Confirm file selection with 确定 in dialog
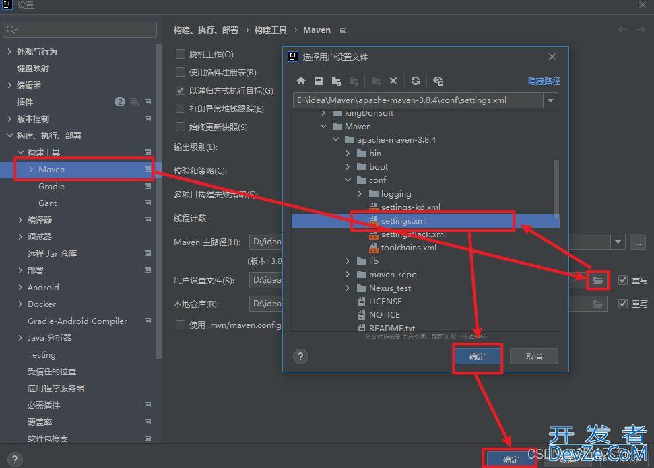The width and height of the screenshot is (654, 468). pos(478,357)
